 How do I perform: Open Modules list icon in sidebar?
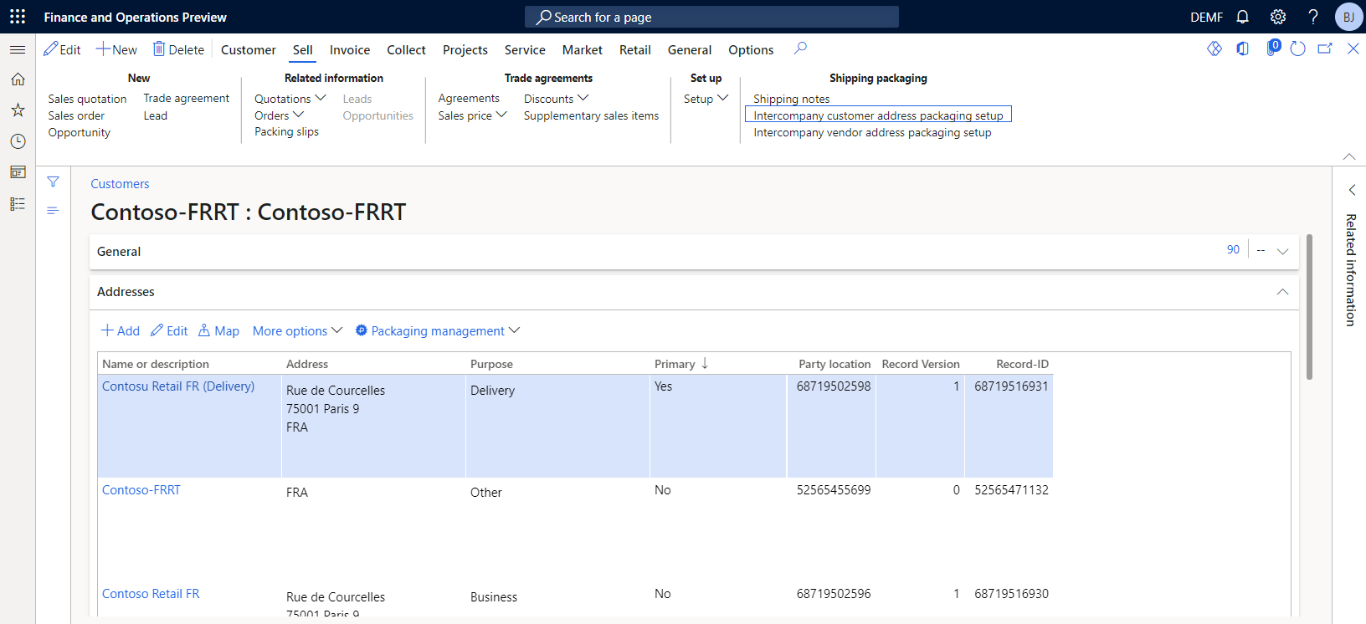pos(18,203)
